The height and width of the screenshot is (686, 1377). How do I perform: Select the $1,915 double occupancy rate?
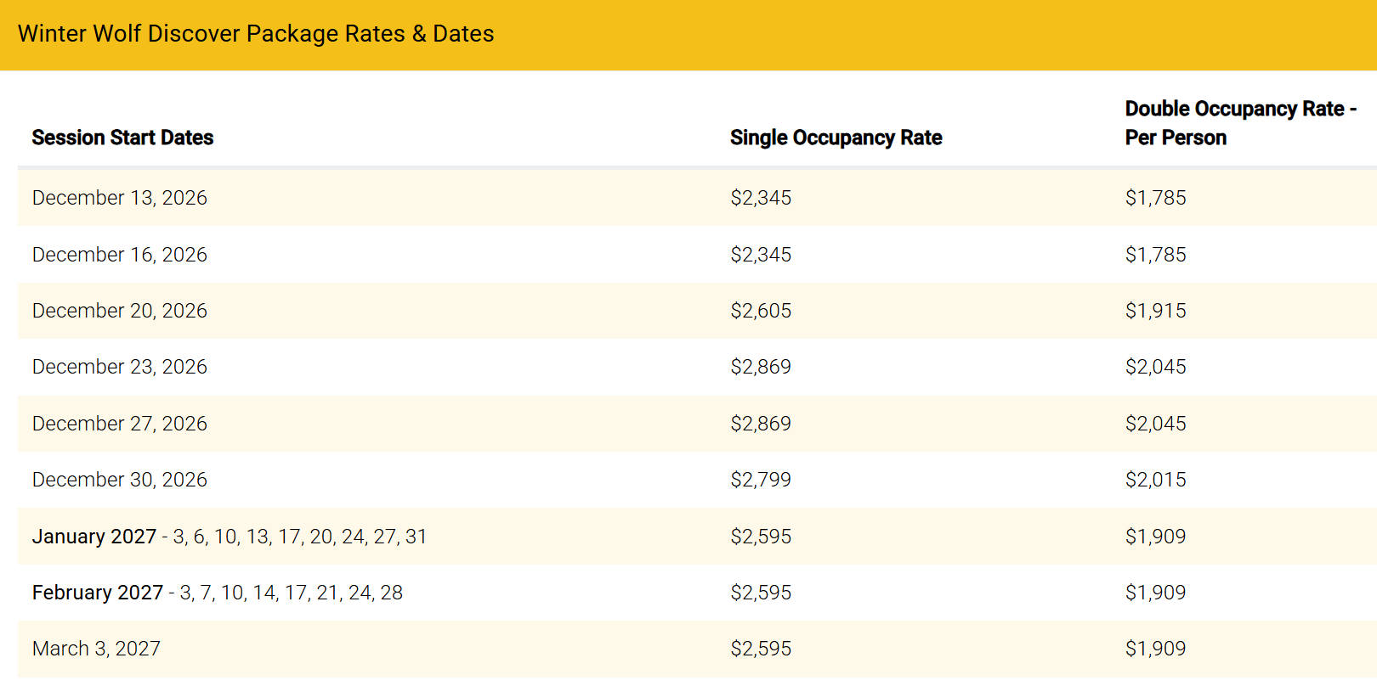tap(1155, 311)
